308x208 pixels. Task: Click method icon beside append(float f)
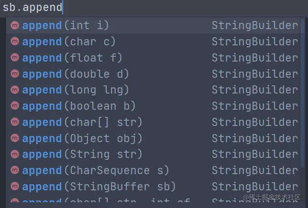pyautogui.click(x=15, y=58)
